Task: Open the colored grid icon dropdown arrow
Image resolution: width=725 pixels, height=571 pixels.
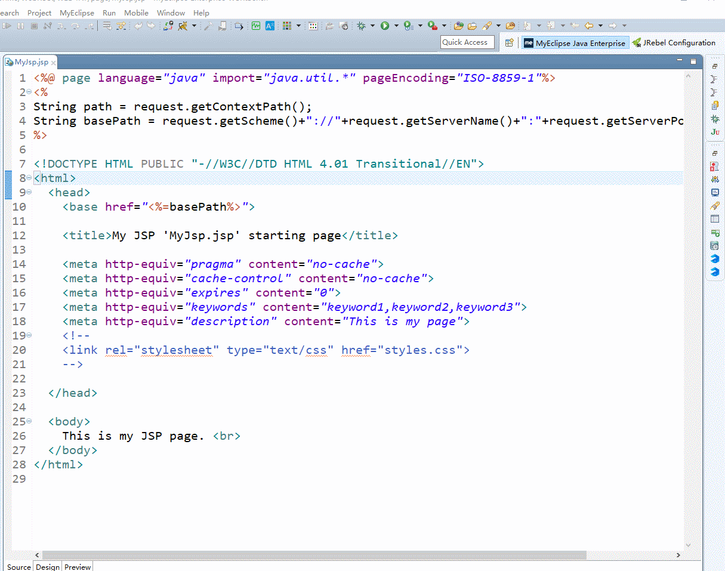Action: (298, 26)
